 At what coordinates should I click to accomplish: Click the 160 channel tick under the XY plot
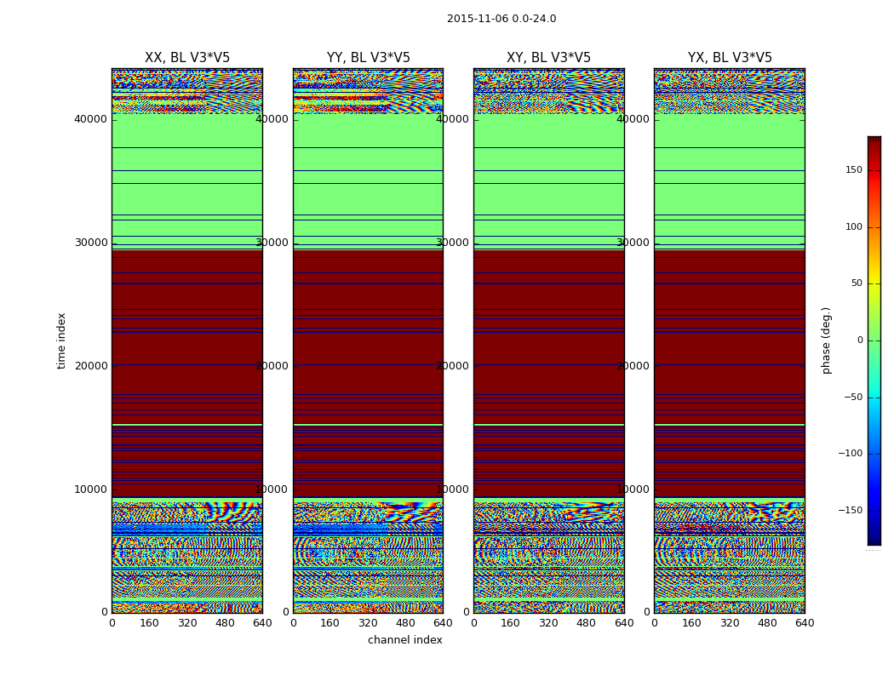point(511,623)
